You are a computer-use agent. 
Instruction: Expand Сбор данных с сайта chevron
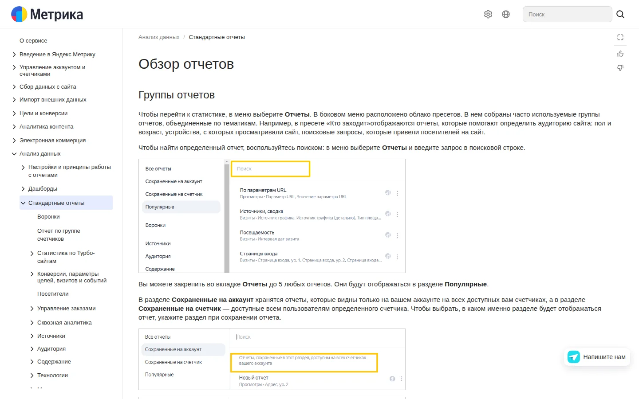pyautogui.click(x=14, y=87)
